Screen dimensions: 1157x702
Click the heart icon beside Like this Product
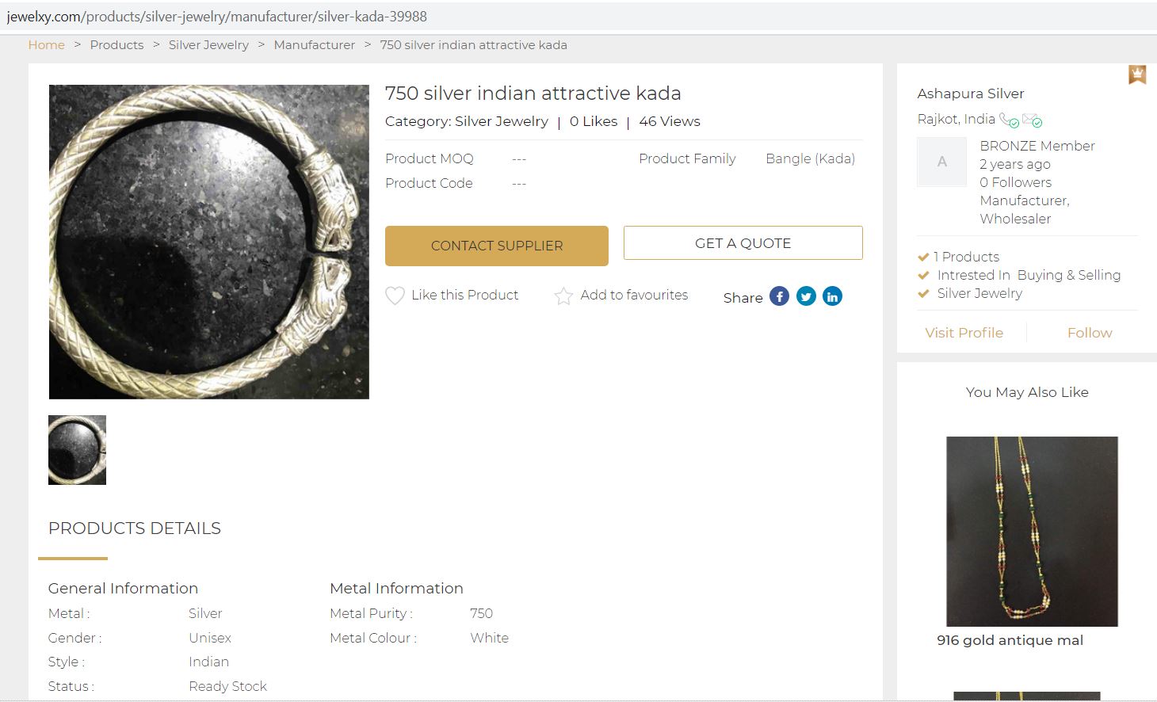pos(395,295)
